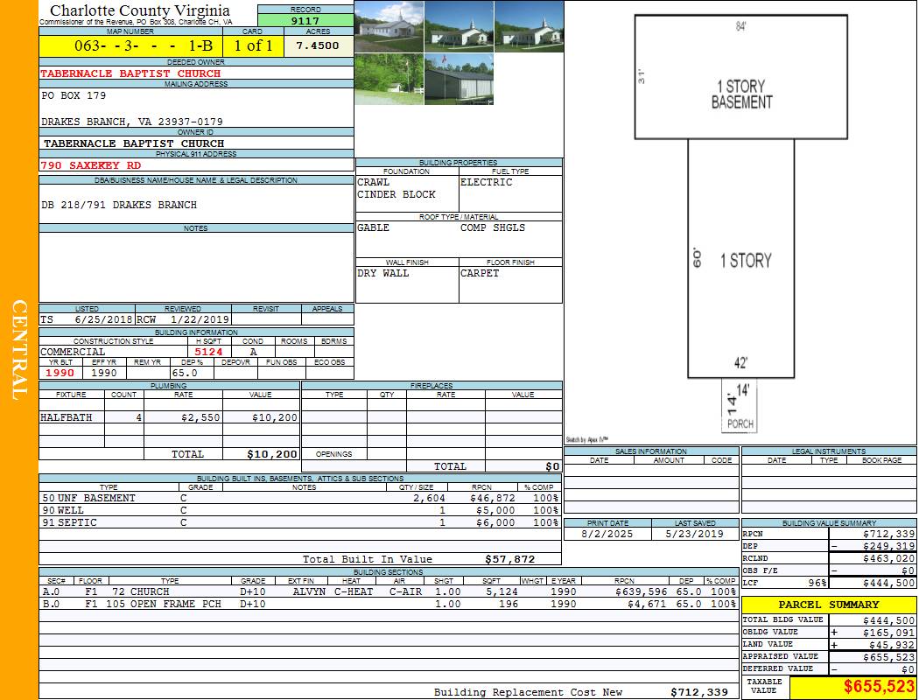Click the orange CENTRAL sidebar strip
Viewport: 919px width, 700px height.
(x=19, y=350)
